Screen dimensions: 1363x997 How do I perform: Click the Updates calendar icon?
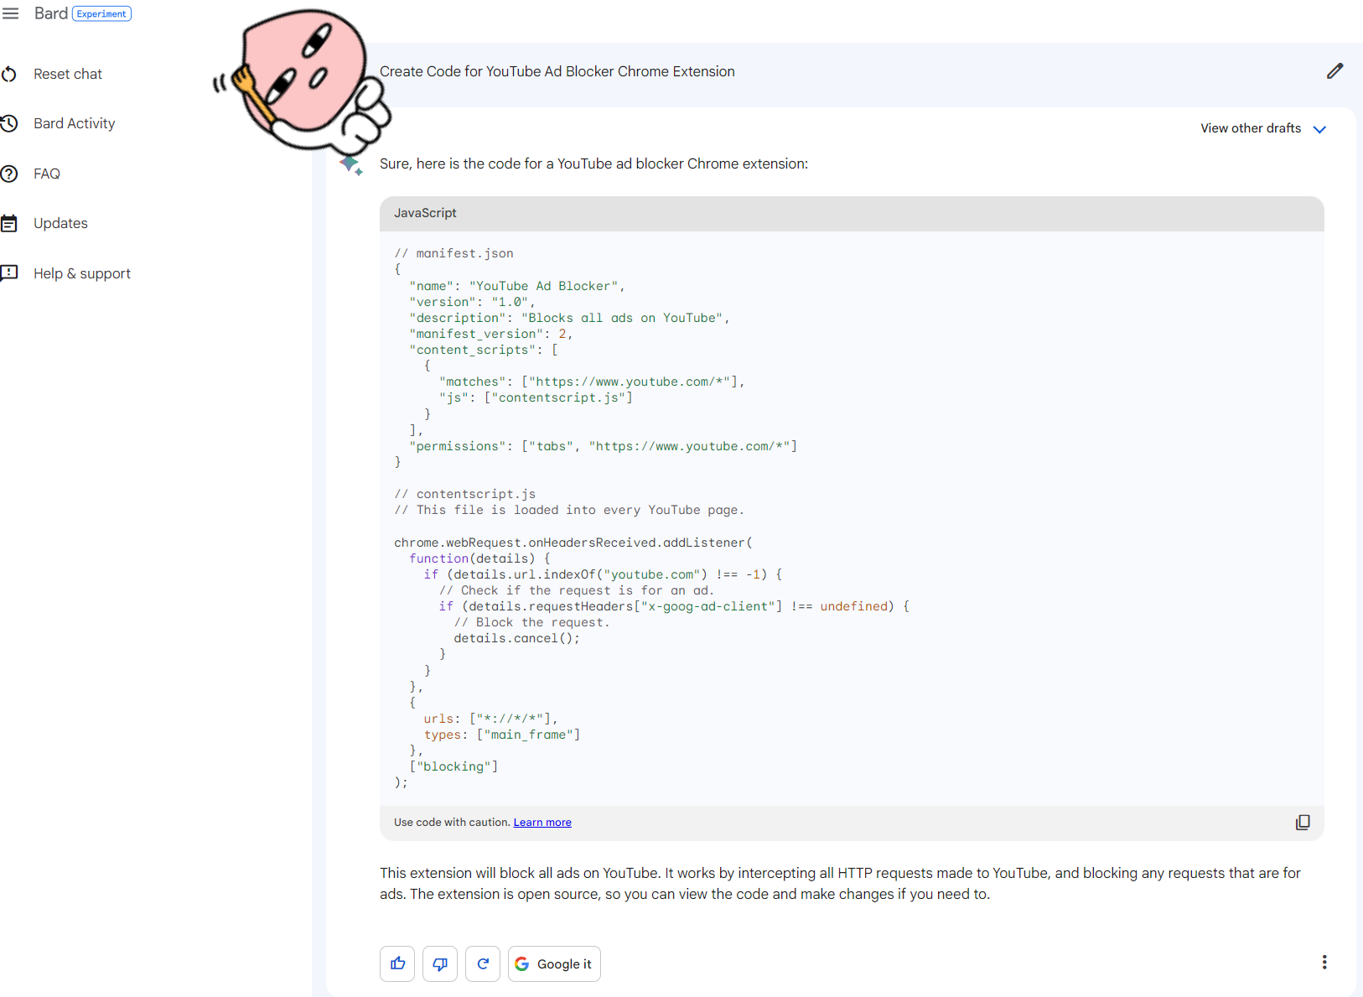point(9,223)
